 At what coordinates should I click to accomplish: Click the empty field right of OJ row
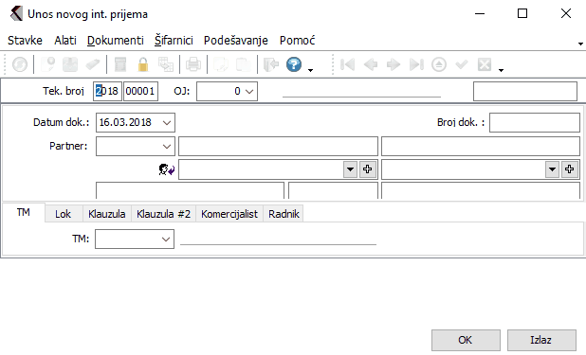525,92
